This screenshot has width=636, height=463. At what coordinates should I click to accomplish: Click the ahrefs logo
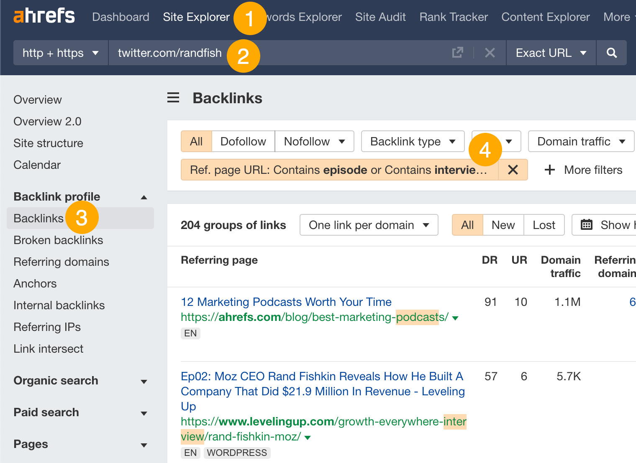click(x=44, y=16)
